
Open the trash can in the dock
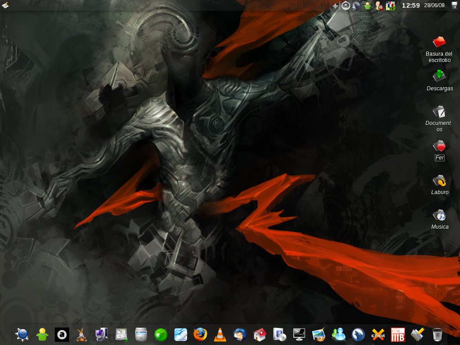pos(437,334)
